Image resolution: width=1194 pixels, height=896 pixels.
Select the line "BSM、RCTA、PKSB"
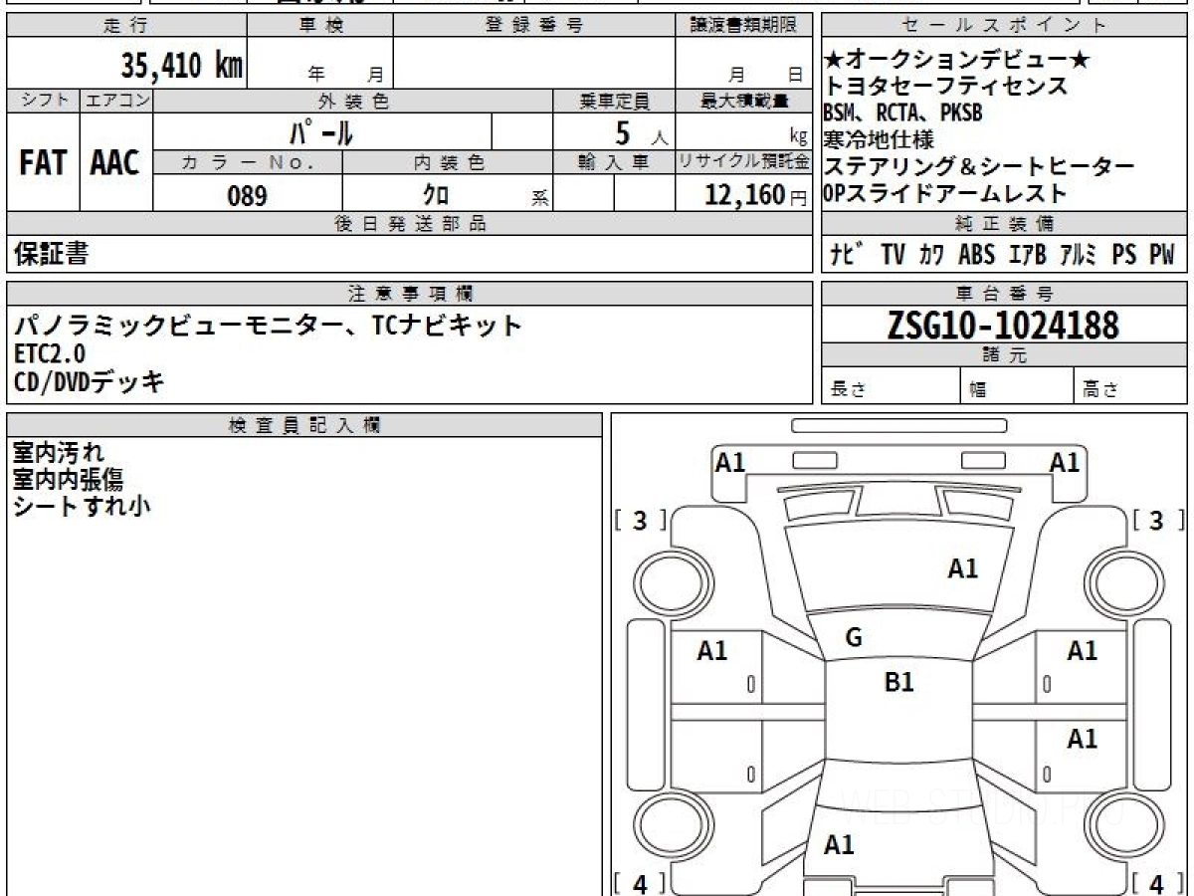pos(903,113)
